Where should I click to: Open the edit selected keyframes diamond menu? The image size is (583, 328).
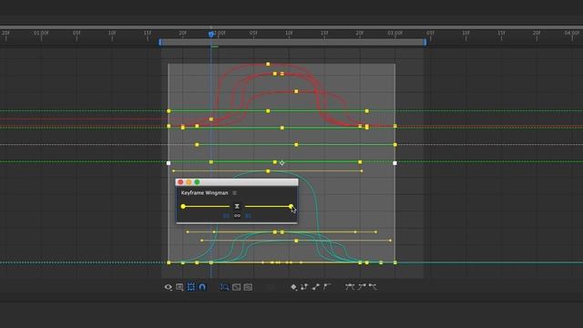tap(293, 287)
